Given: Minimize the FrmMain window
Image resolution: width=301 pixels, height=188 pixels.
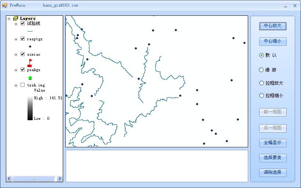Looking at the screenshot, I should click(286, 6).
